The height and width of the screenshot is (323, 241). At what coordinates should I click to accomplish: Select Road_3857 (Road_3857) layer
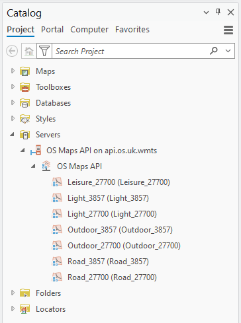click(x=108, y=262)
